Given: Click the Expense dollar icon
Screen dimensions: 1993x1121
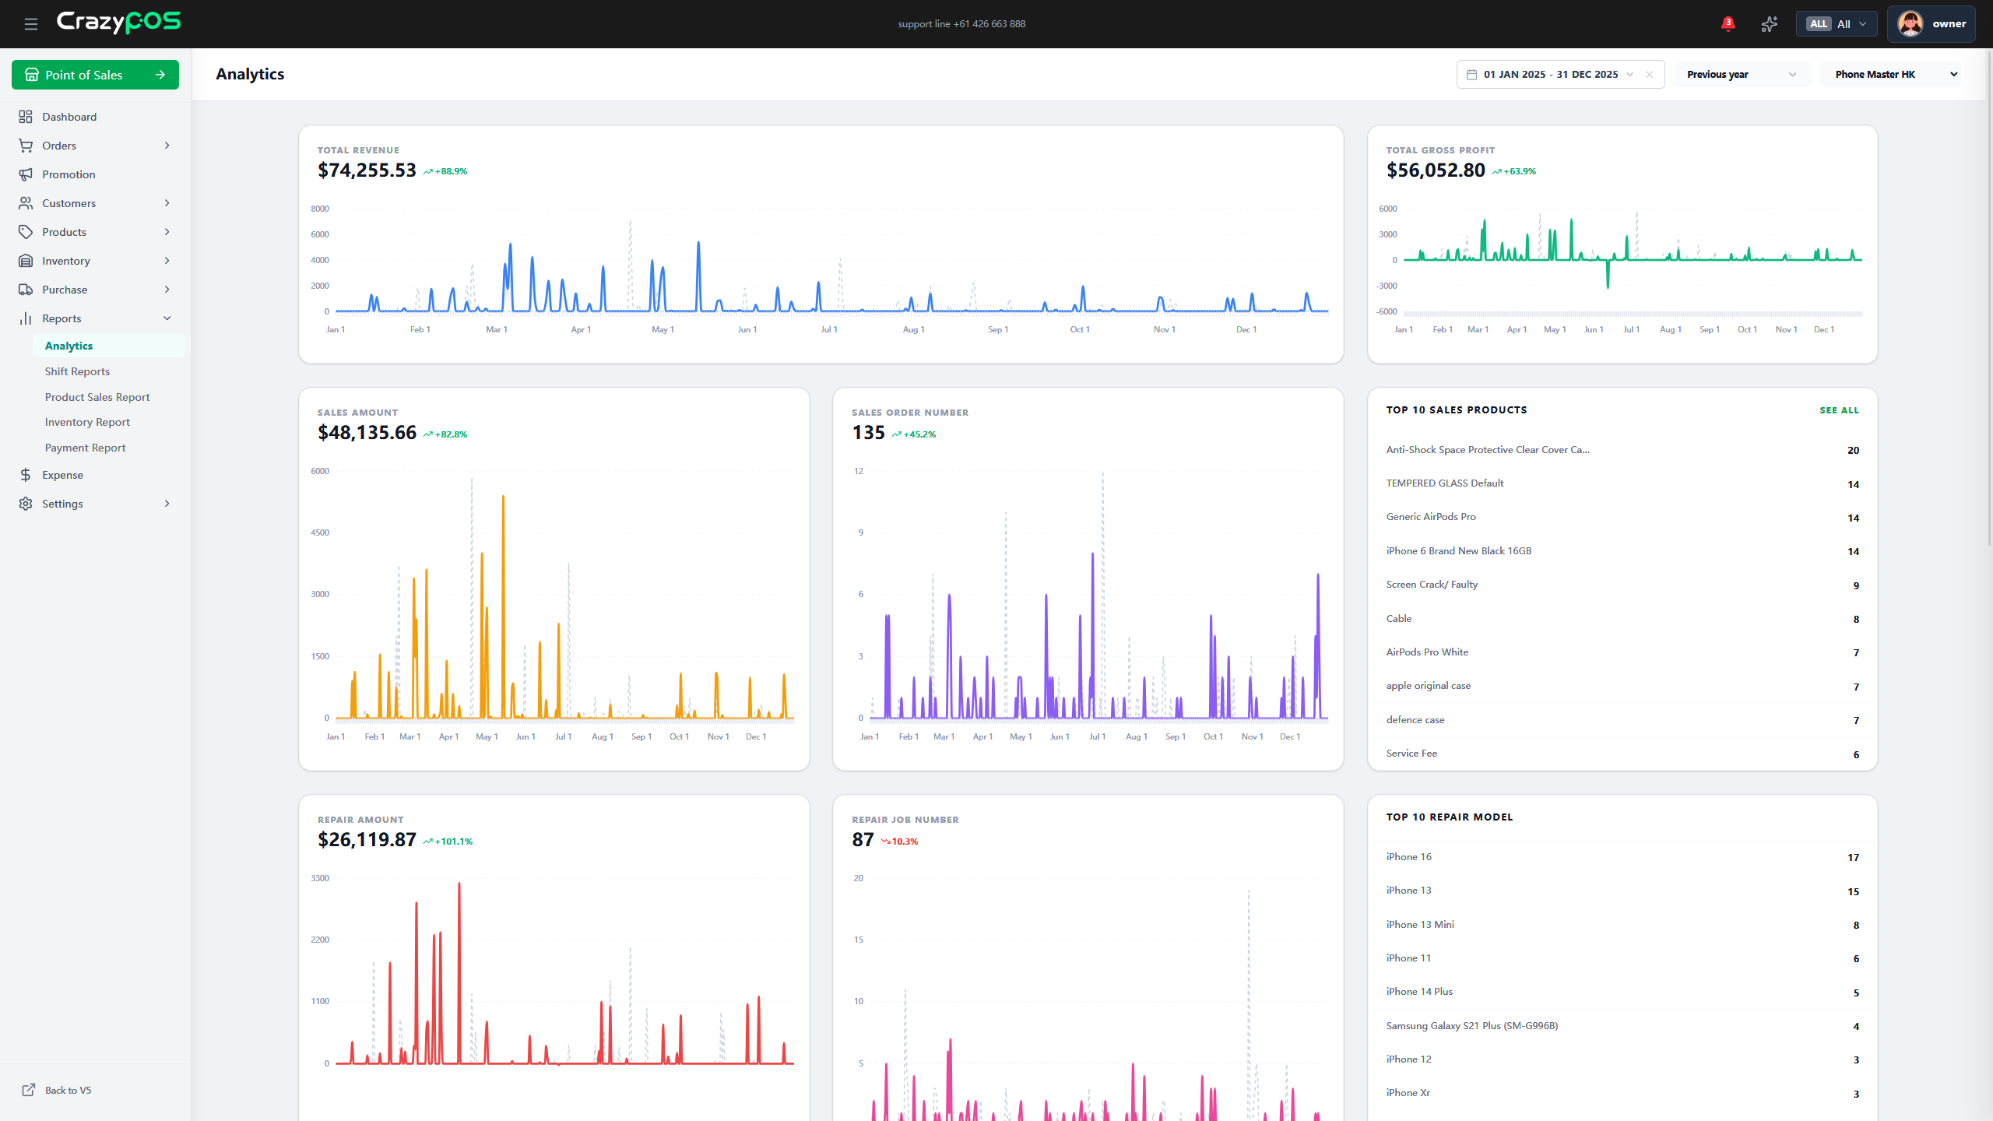Looking at the screenshot, I should pyautogui.click(x=26, y=475).
